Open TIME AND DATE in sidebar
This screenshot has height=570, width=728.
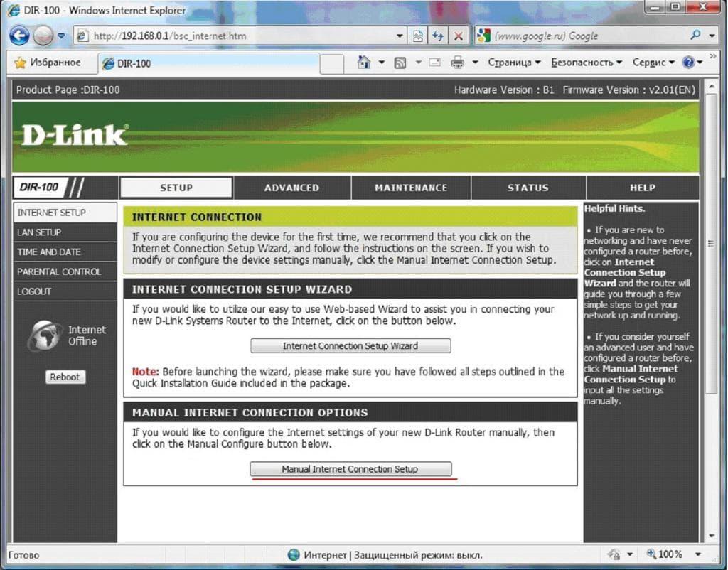click(65, 252)
